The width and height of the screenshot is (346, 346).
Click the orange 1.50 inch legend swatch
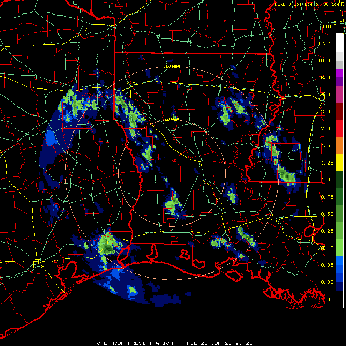coord(339,146)
